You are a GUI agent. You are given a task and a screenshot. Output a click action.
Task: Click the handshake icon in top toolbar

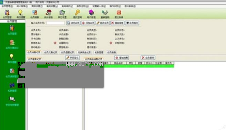point(105,13)
